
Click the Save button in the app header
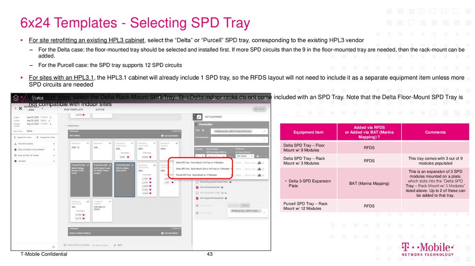(259, 109)
